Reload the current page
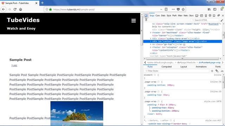 pos(15,9)
